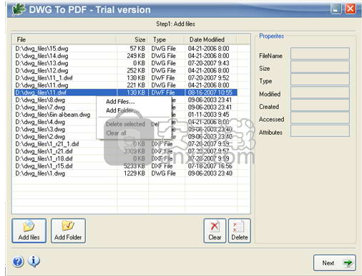
Task: Click the Clear button with red X
Action: coord(215,231)
